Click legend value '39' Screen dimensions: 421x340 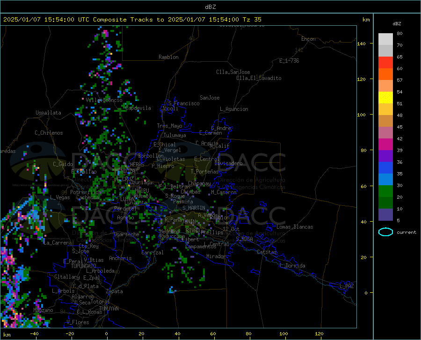(x=399, y=150)
